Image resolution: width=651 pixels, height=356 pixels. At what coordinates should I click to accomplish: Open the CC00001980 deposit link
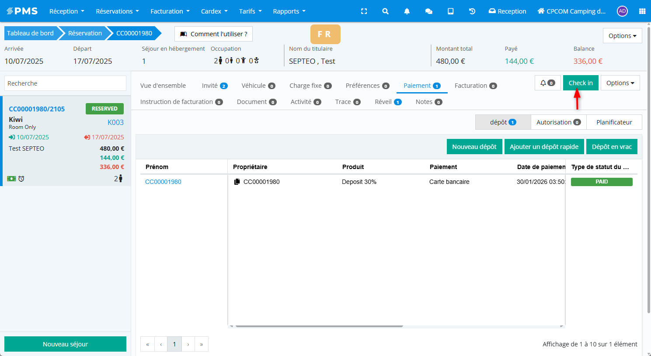(163, 182)
